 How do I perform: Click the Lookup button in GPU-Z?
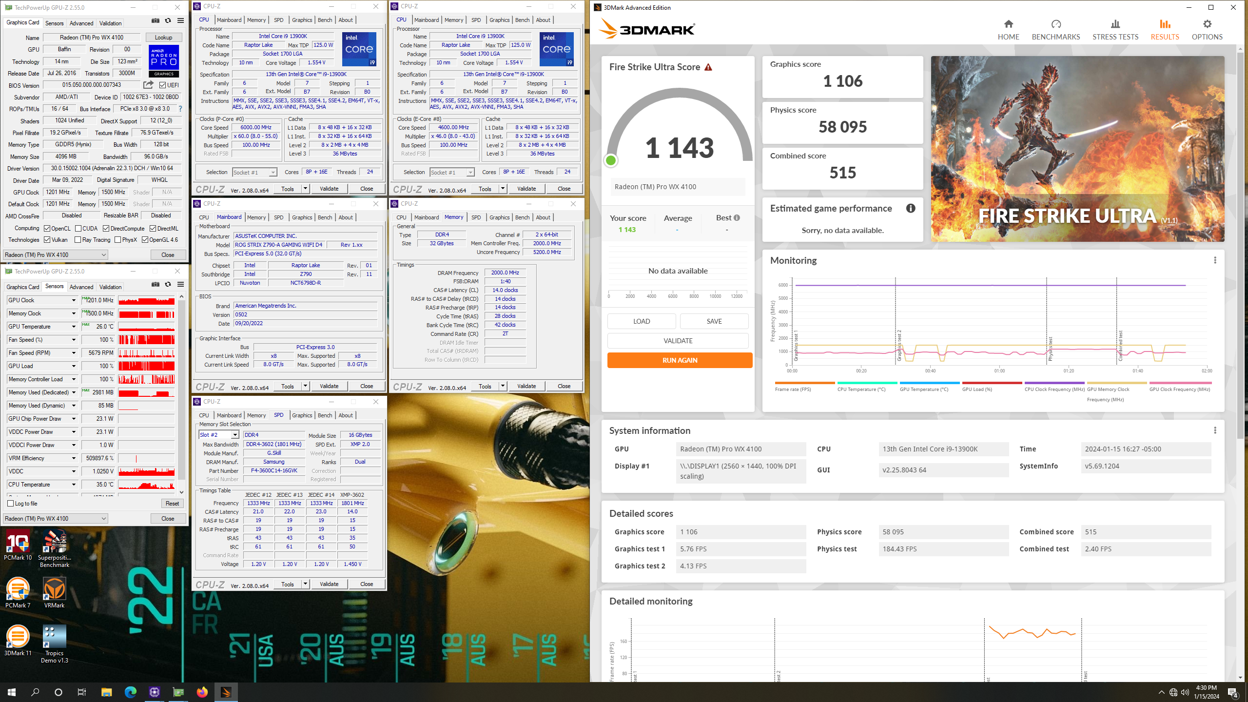coord(163,37)
